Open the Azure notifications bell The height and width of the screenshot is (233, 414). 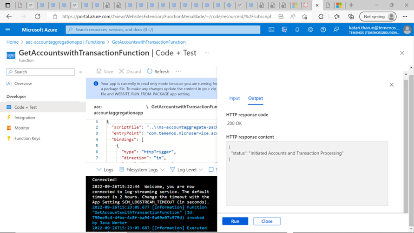(x=297, y=30)
